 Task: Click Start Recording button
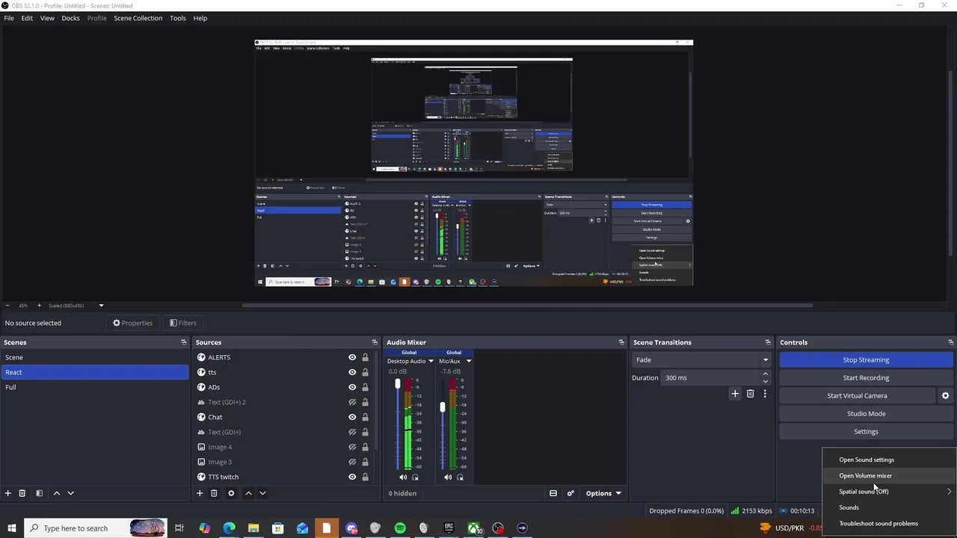click(x=867, y=378)
